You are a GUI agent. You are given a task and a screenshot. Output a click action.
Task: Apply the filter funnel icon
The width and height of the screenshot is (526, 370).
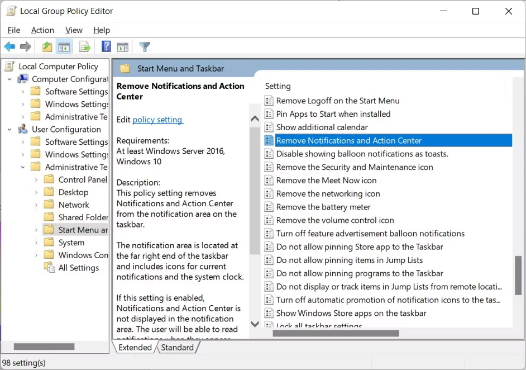(x=144, y=46)
